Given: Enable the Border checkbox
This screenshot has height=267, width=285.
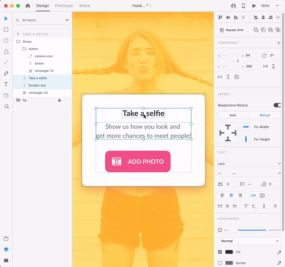Looking at the screenshot, I should [x=220, y=263].
